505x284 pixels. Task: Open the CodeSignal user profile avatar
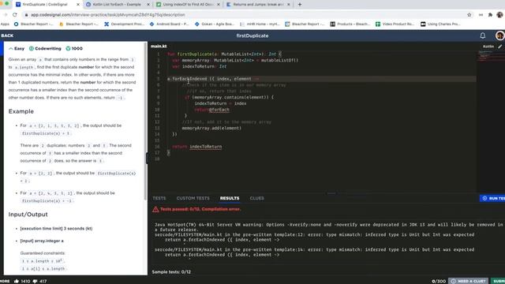pyautogui.click(x=499, y=35)
